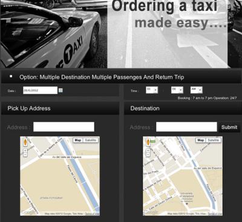The image size is (242, 222).
Task: Click the Submit button
Action: (x=229, y=127)
